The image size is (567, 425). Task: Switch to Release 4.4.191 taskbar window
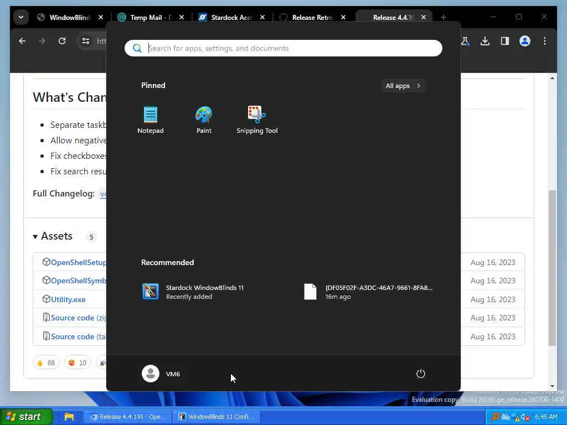coord(128,417)
